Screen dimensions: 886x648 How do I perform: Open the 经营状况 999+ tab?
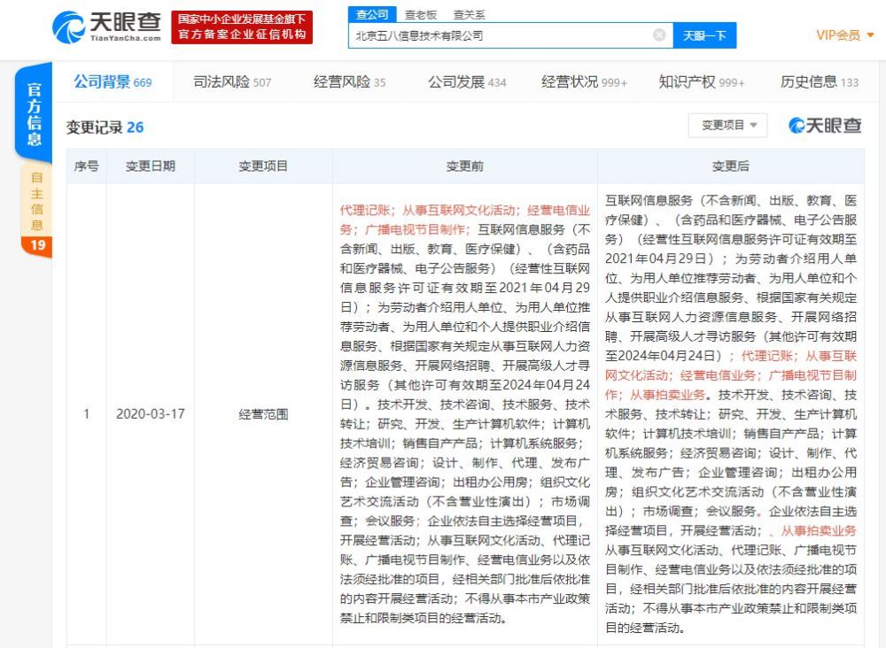coord(584,81)
